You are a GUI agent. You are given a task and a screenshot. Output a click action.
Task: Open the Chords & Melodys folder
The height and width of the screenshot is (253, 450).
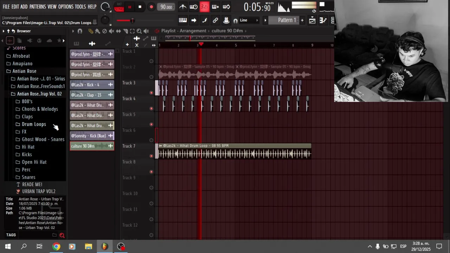pyautogui.click(x=40, y=109)
